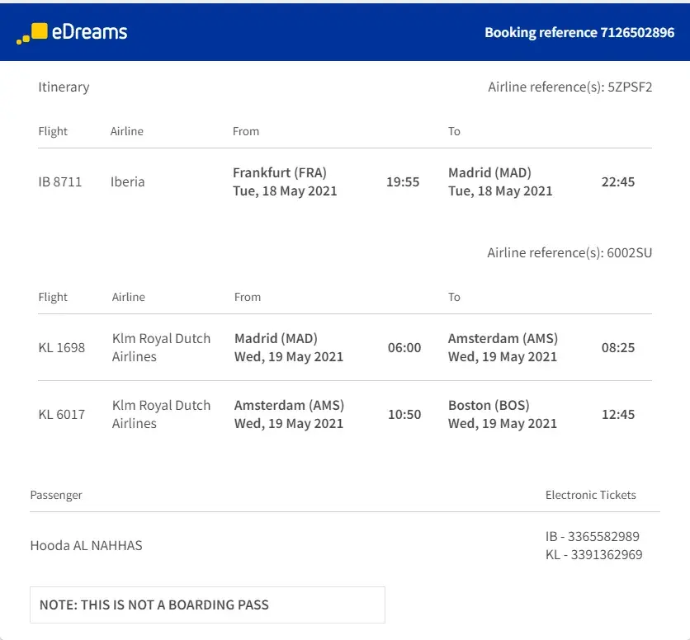Viewport: 690px width, 640px height.
Task: Click airline reference 5ZPSF2
Action: tap(630, 87)
